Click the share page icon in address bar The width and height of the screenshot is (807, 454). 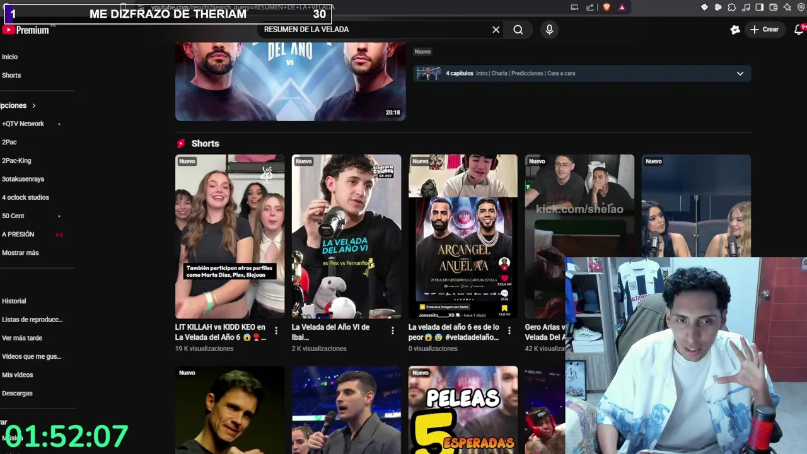pos(589,7)
